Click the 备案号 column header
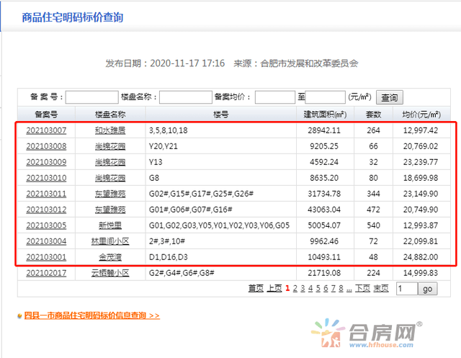This screenshot has height=358, width=461. click(x=46, y=115)
